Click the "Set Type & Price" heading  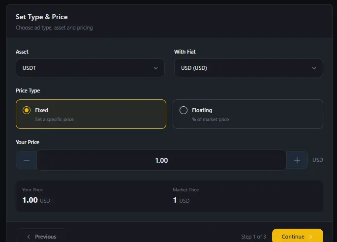point(42,17)
